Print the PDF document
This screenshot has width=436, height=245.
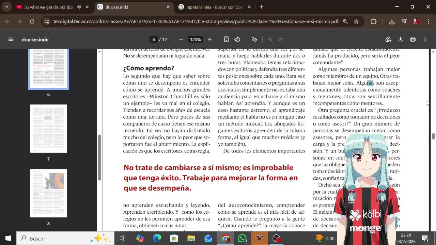tap(413, 39)
